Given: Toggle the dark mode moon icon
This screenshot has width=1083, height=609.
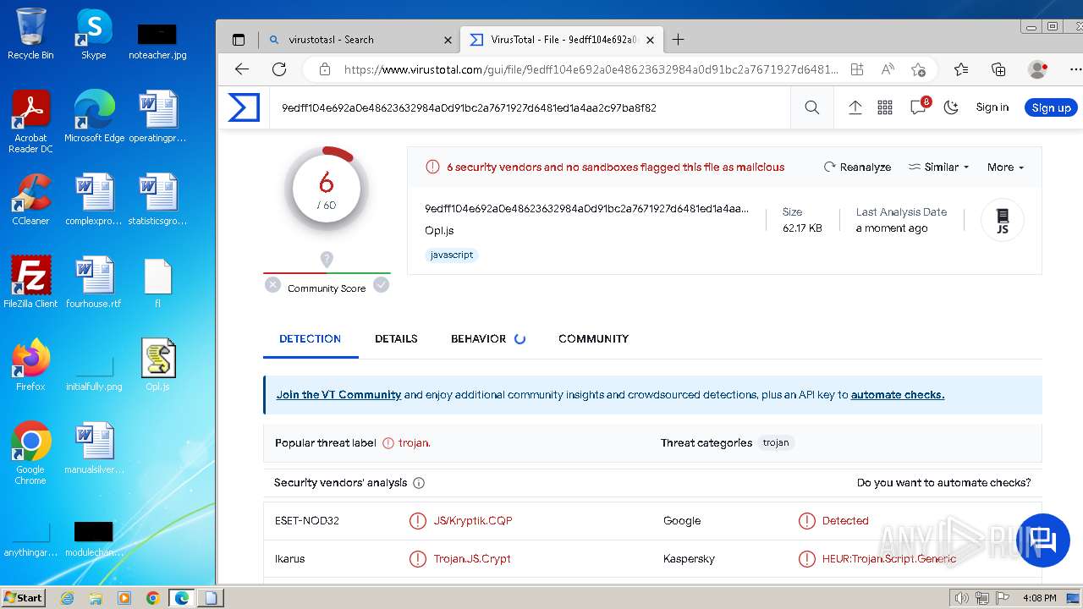Looking at the screenshot, I should 951,107.
